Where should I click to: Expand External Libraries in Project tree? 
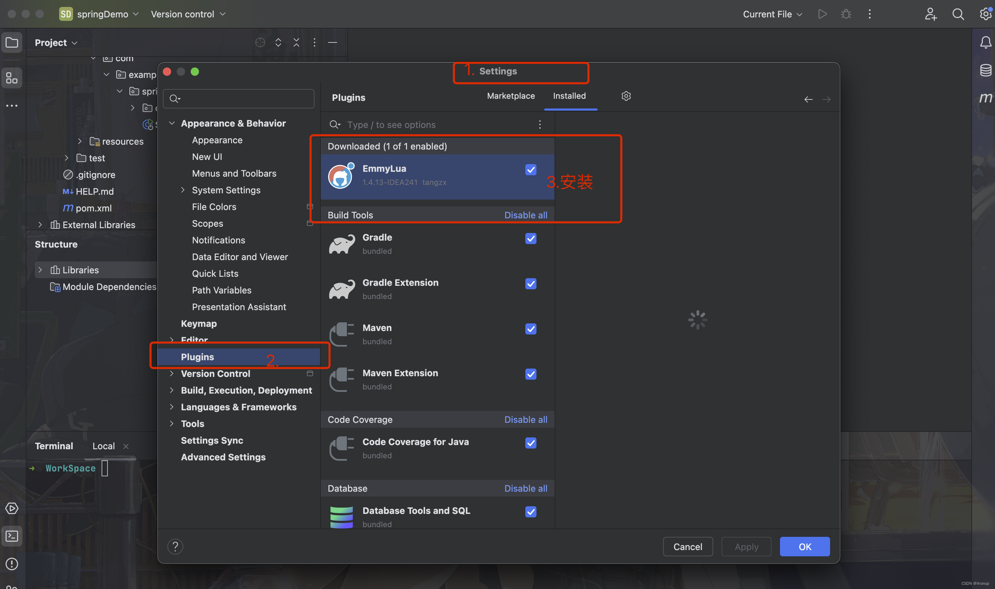[x=40, y=225]
